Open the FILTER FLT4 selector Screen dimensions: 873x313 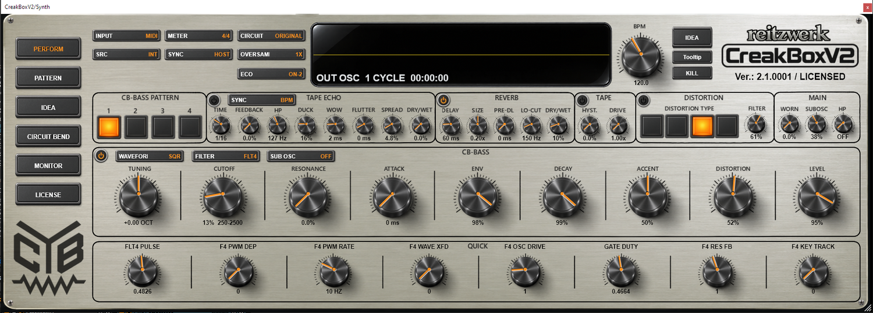[x=226, y=156]
